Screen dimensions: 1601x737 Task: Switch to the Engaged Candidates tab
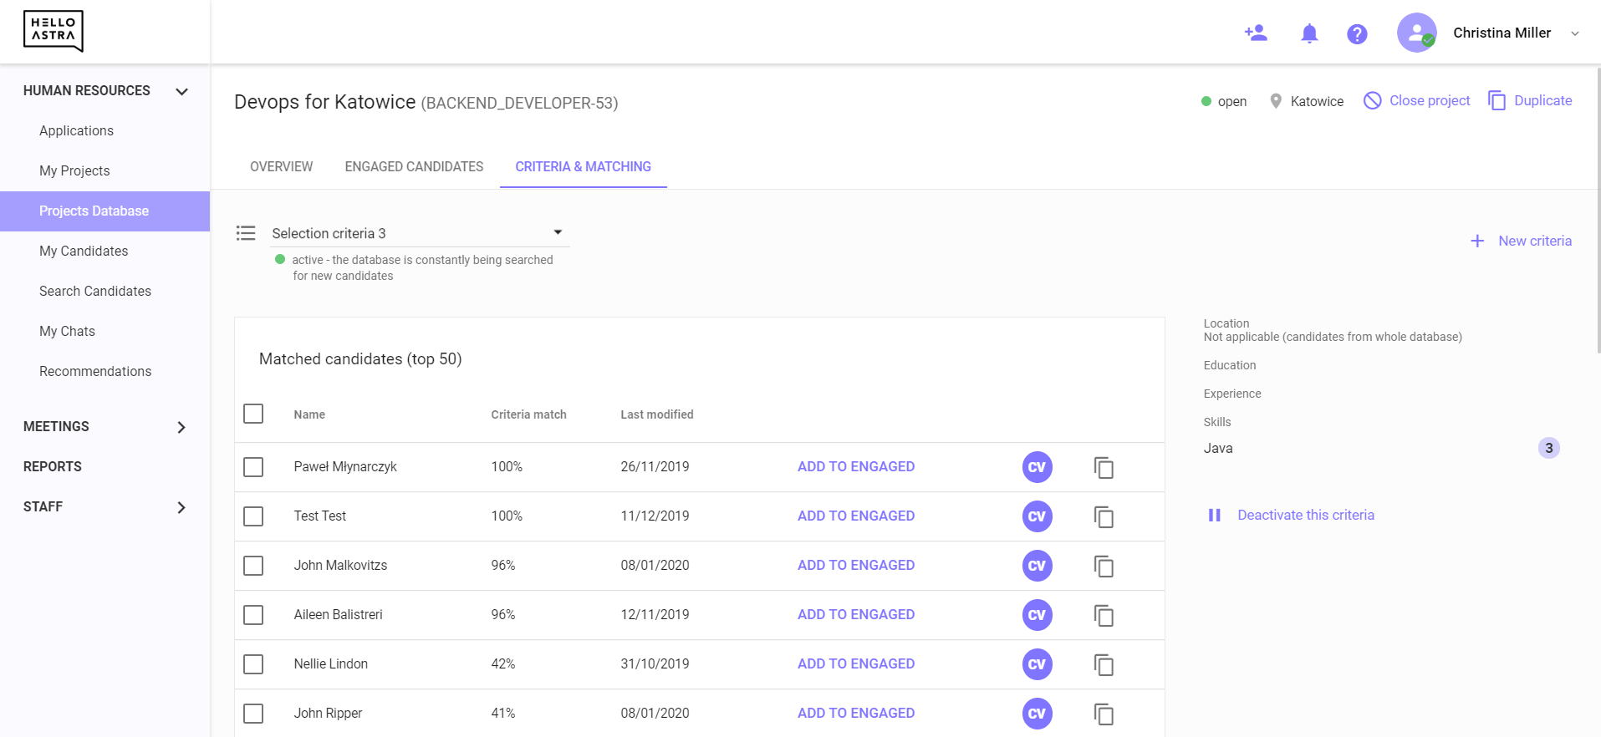(x=414, y=166)
